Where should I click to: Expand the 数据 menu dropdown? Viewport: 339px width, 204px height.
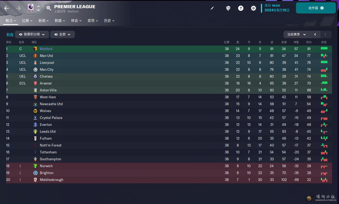(x=60, y=21)
